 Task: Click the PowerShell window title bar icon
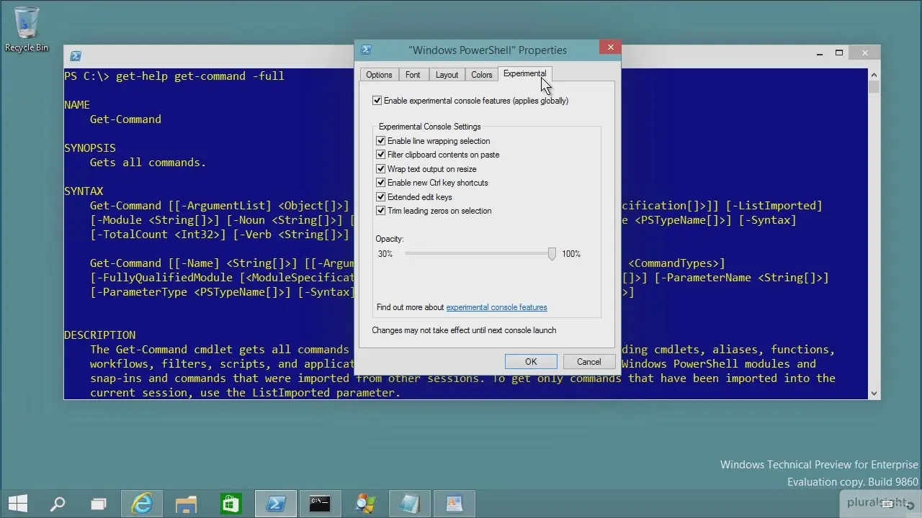point(76,55)
